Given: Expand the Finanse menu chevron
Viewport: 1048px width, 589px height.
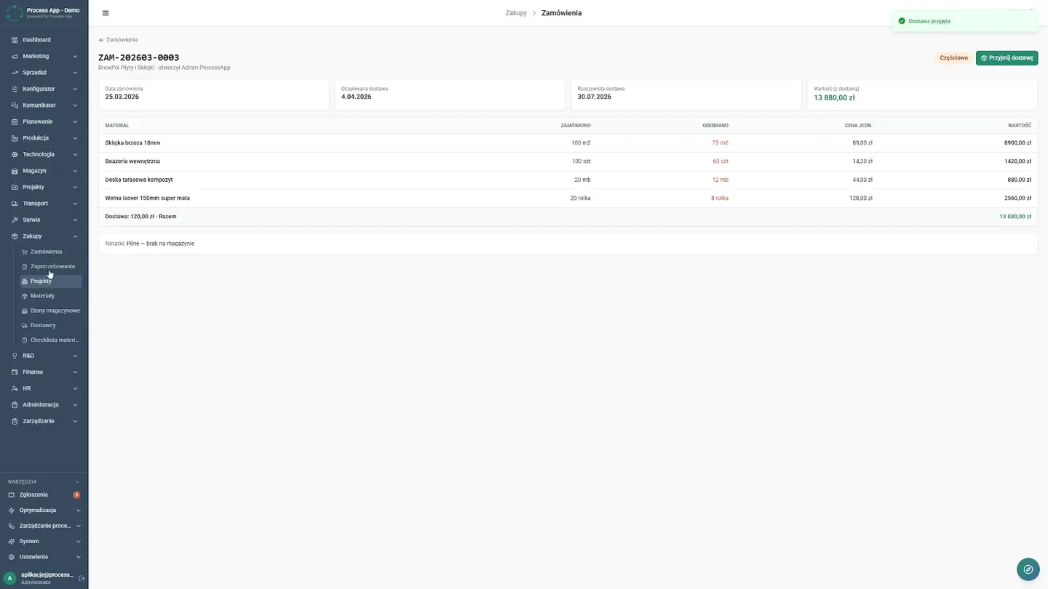Looking at the screenshot, I should click(x=75, y=372).
